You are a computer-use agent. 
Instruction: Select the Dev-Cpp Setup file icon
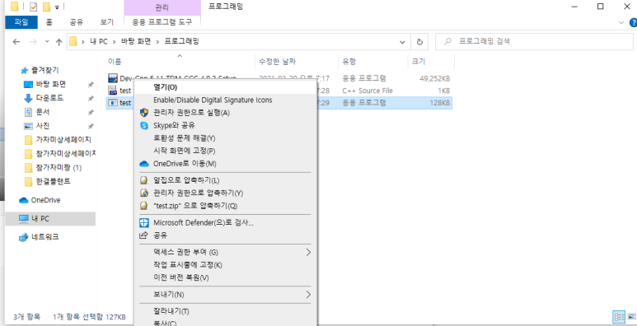[113, 78]
